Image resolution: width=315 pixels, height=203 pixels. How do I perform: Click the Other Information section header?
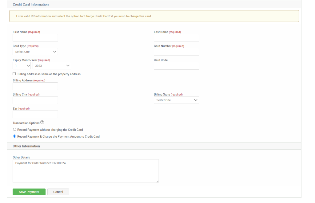point(154,146)
